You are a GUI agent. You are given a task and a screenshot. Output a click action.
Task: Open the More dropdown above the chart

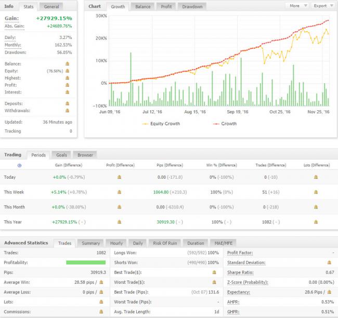[x=297, y=6]
